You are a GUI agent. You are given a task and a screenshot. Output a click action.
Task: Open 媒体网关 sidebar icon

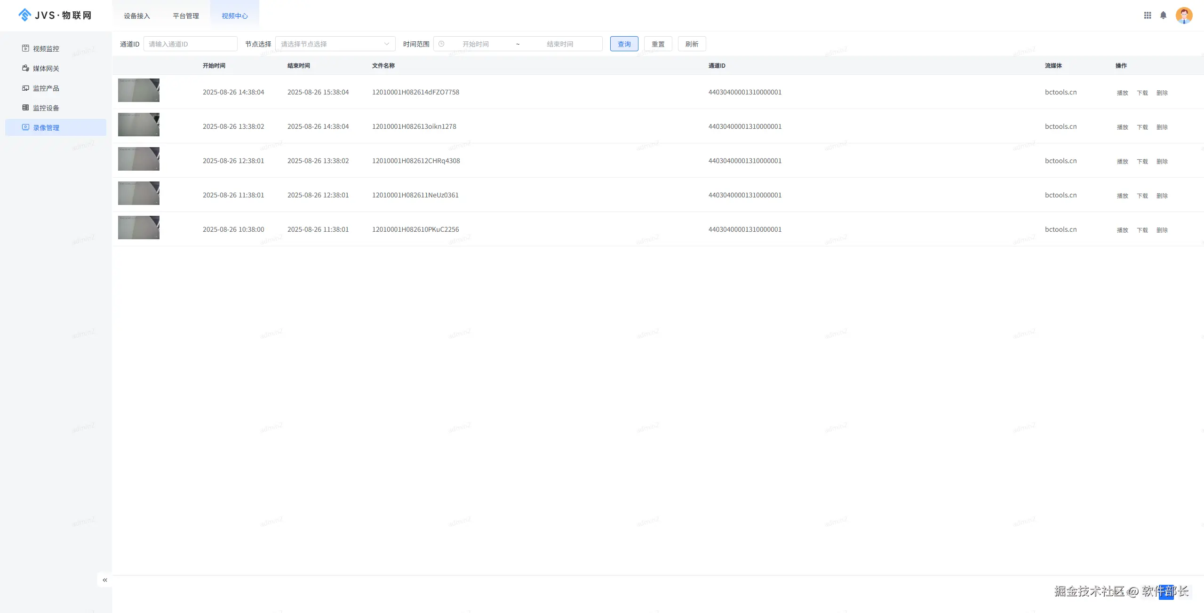pos(25,68)
